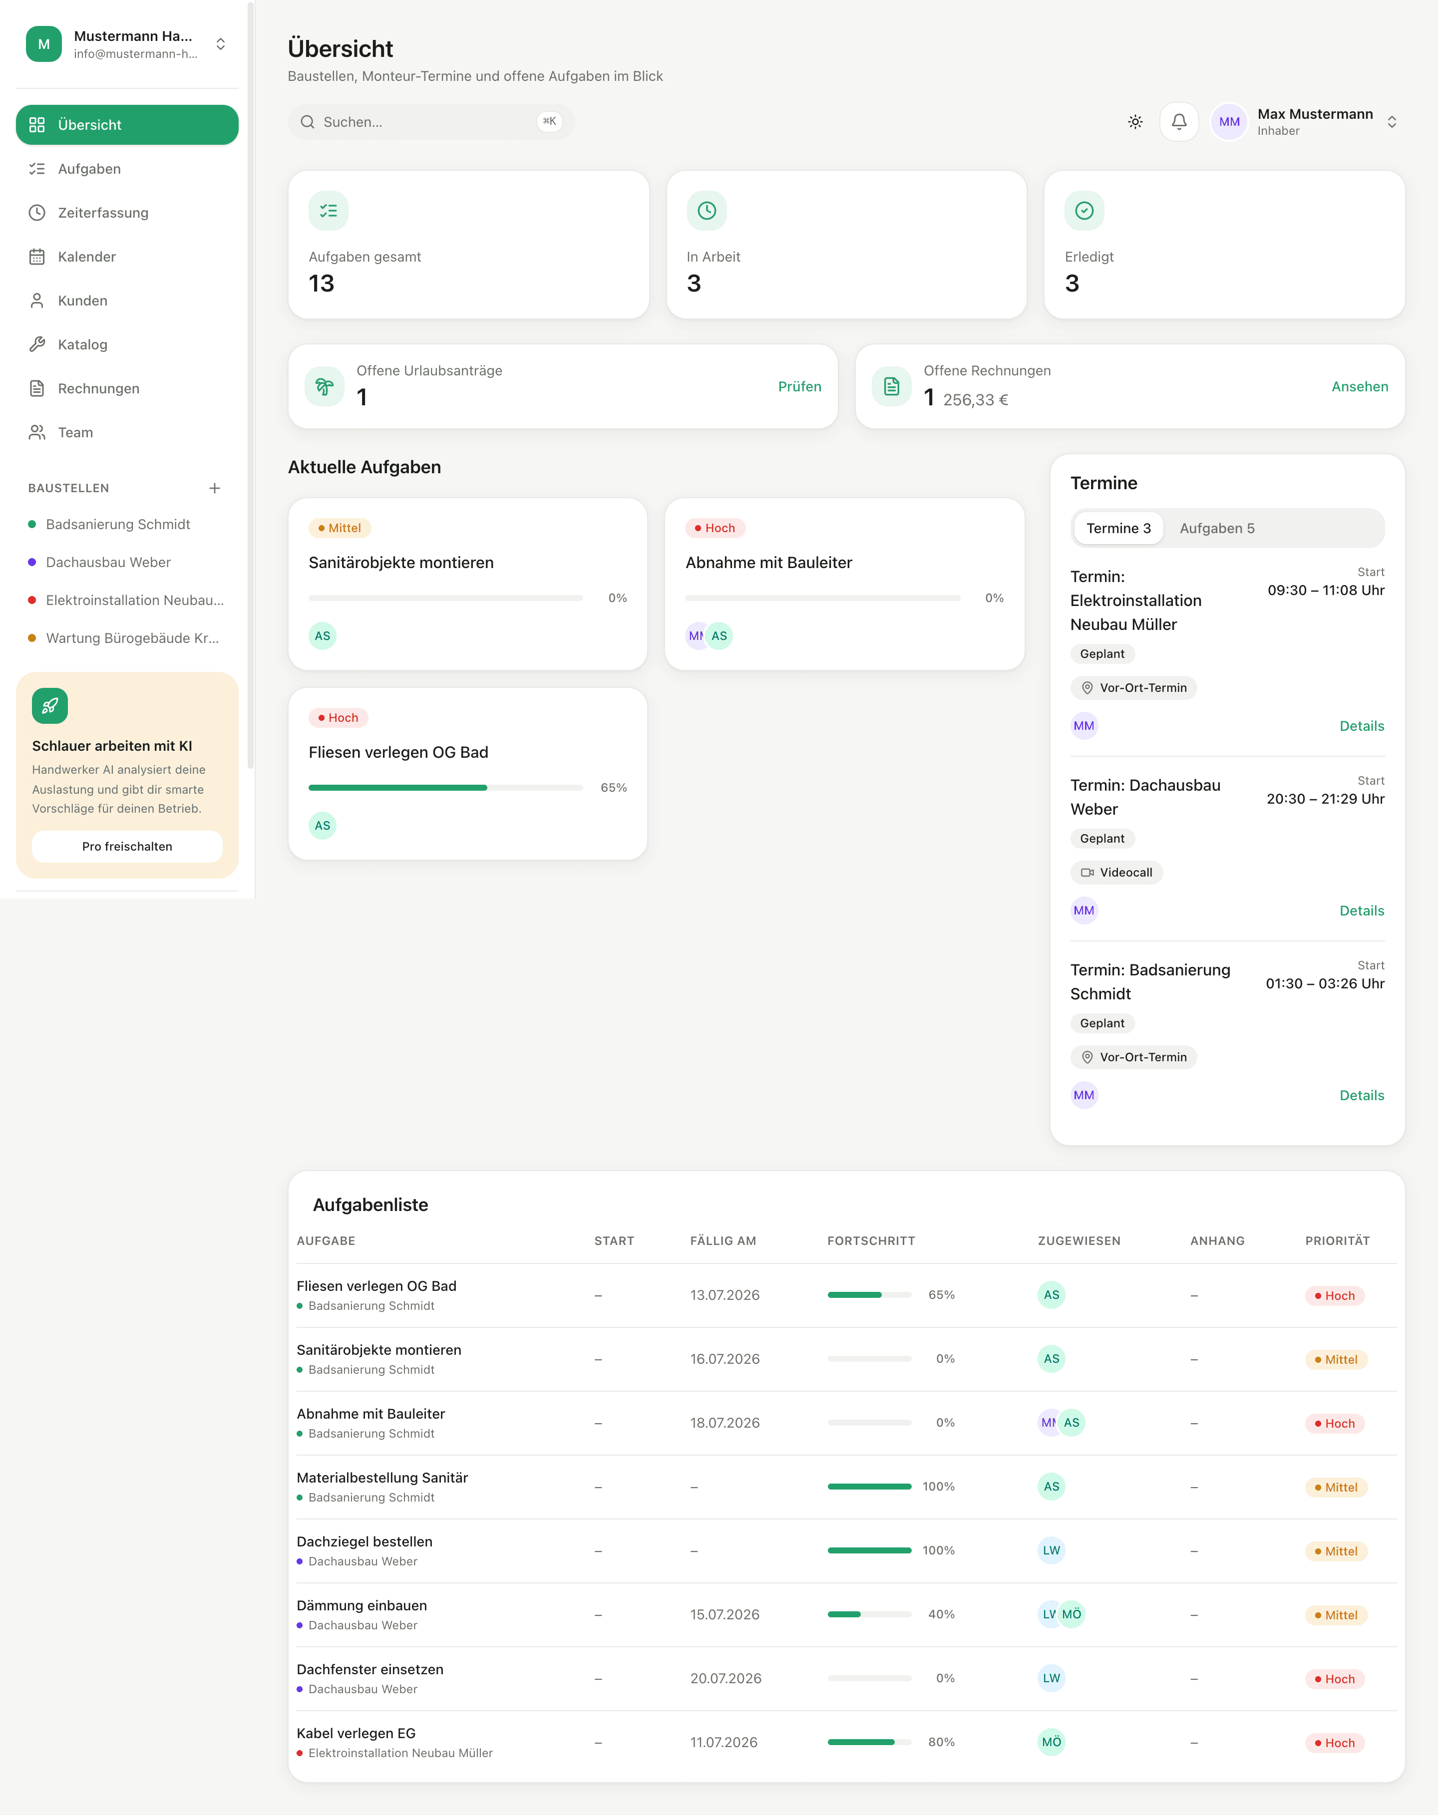
Task: Click Pro freischalten button
Action: [x=127, y=847]
